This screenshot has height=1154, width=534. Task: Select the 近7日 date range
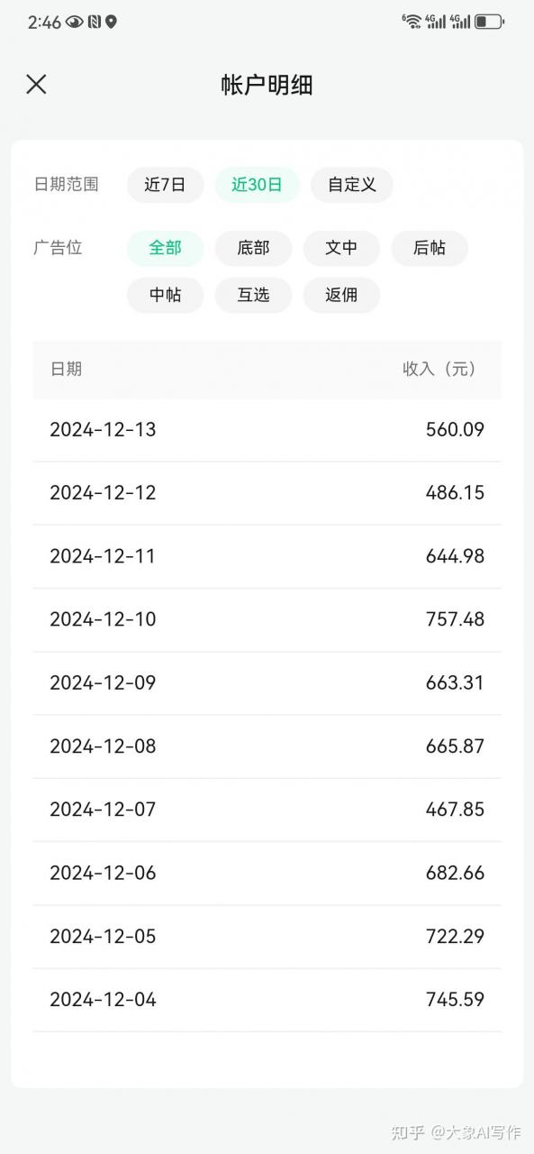tap(165, 185)
